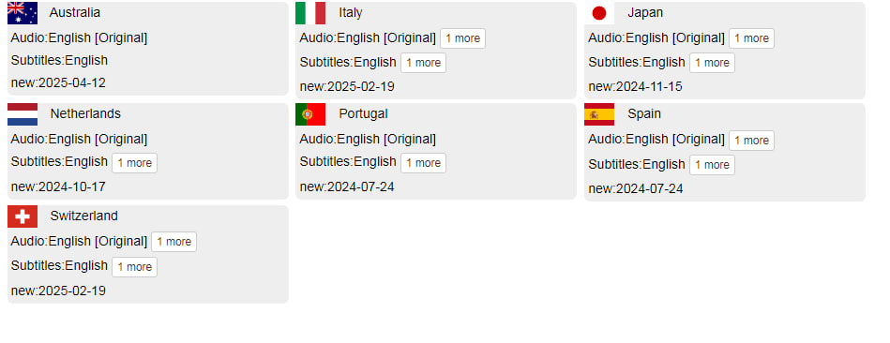The image size is (890, 343).
Task: Expand Portugal subtitles '1 more' button
Action: click(x=424, y=163)
